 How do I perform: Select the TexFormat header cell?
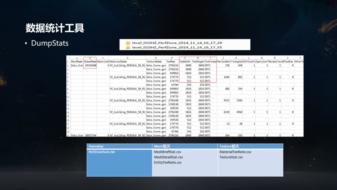pos(211,62)
